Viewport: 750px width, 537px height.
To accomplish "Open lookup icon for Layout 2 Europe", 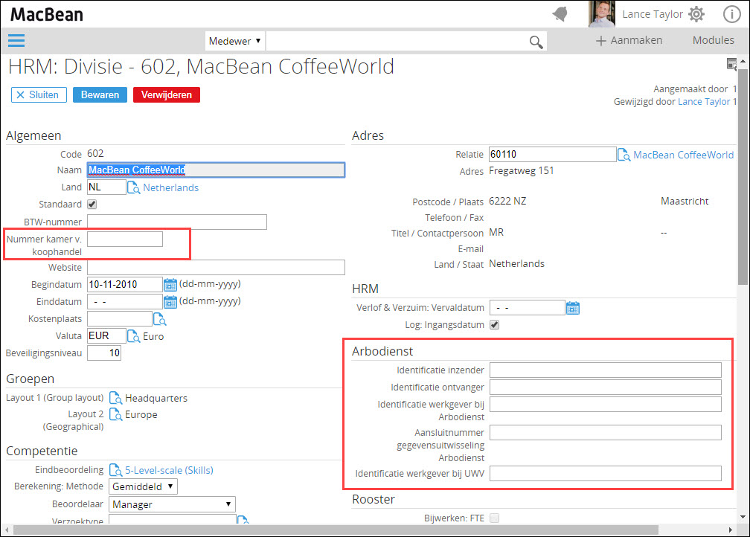I will (116, 414).
